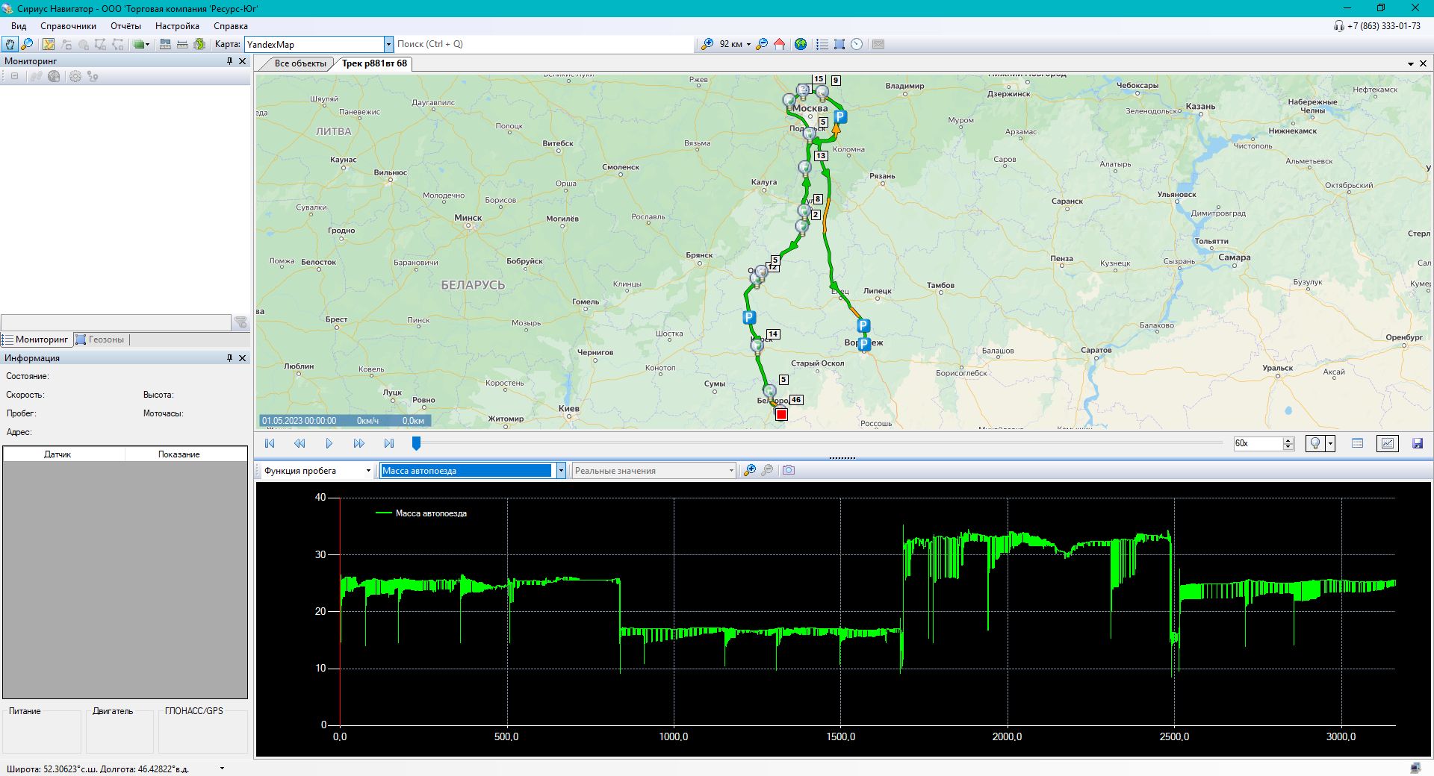The width and height of the screenshot is (1434, 776).
Task: Save track with the floppy disk icon
Action: click(1417, 443)
